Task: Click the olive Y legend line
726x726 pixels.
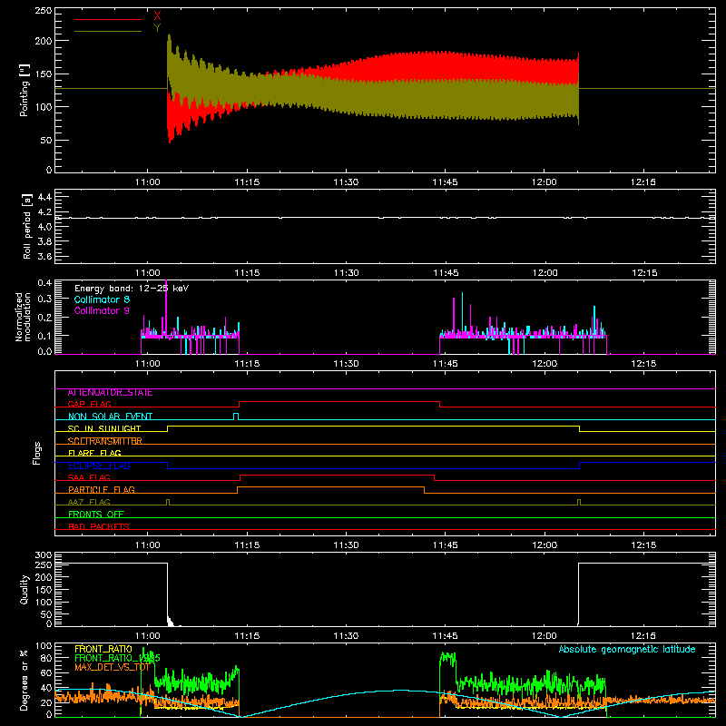Action: tap(108, 32)
